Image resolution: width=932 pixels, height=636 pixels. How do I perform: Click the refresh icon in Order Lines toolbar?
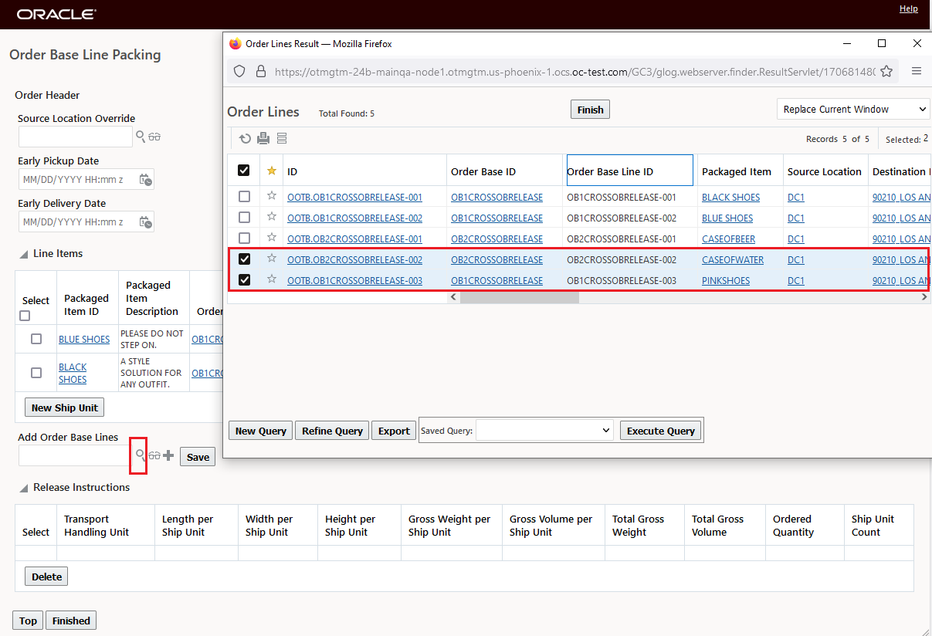pos(245,139)
